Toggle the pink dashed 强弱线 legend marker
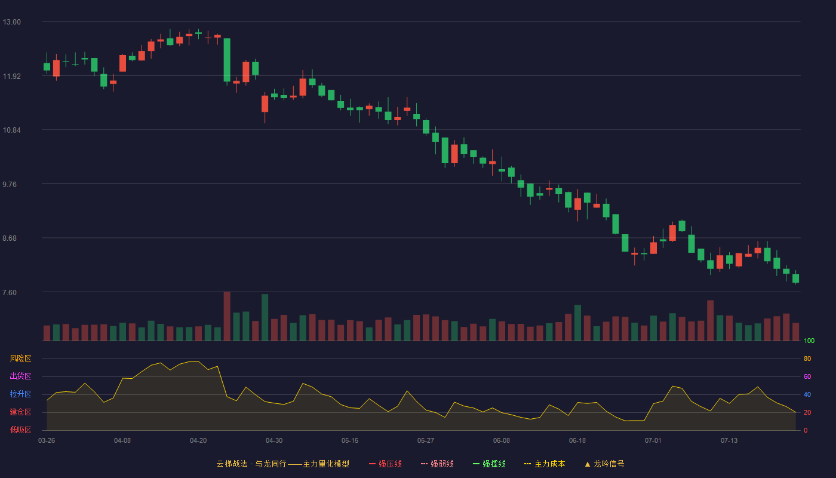 [424, 464]
